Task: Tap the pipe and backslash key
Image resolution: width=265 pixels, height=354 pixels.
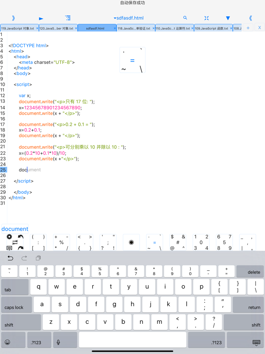Action: (256, 287)
